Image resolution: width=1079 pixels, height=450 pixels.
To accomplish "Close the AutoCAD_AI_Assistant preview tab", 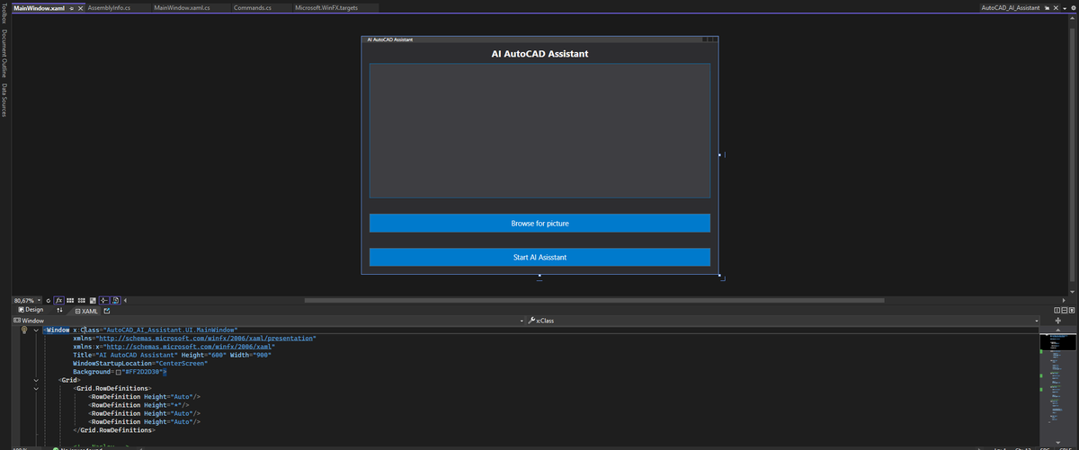I will click(1055, 7).
